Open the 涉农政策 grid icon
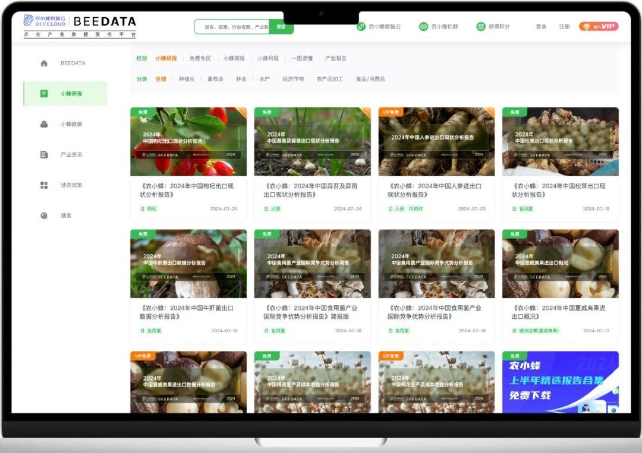 pyautogui.click(x=44, y=185)
